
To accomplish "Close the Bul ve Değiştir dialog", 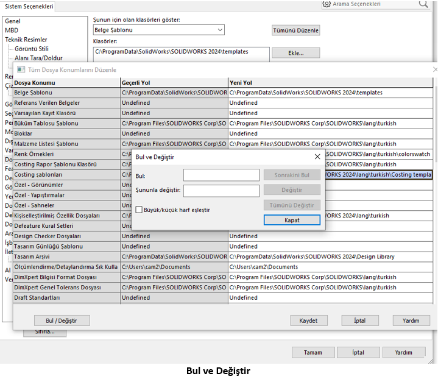I will click(x=317, y=157).
